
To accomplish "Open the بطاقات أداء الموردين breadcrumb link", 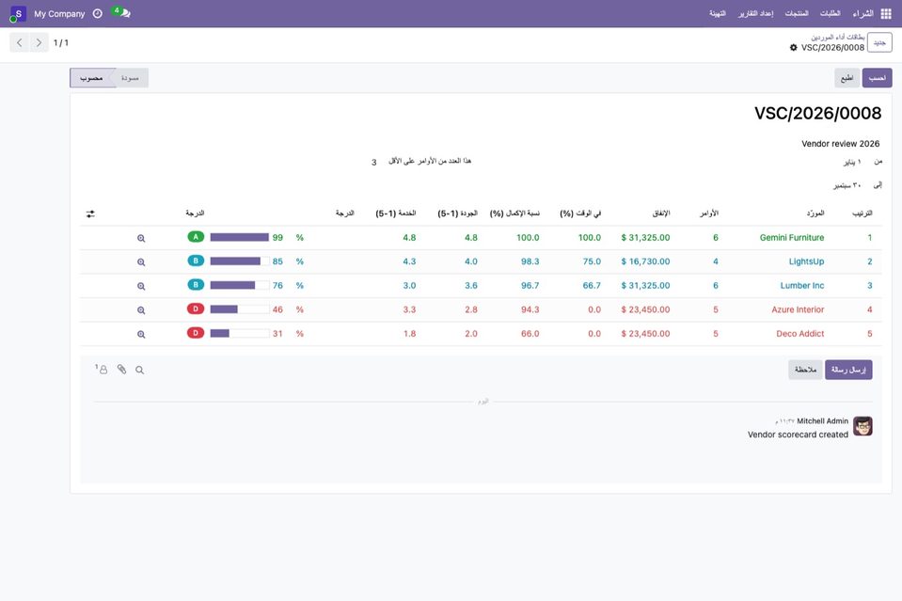I will pos(837,38).
